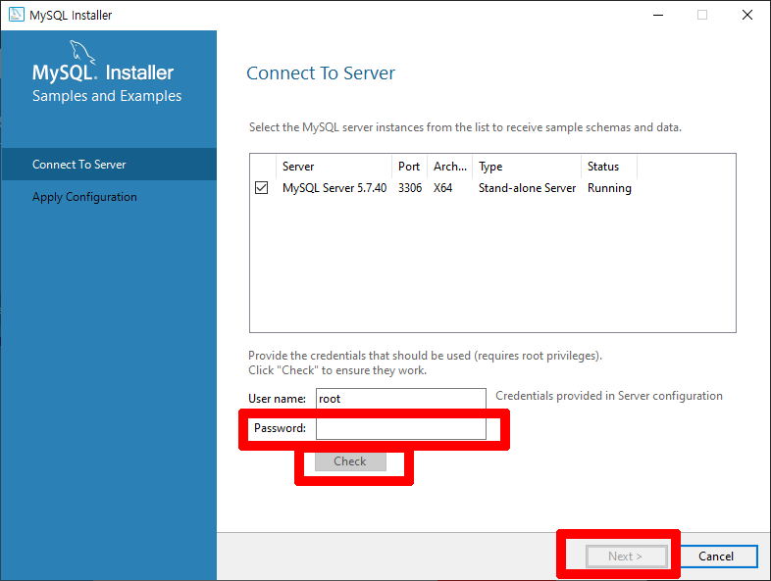
Task: Click the Port column header
Action: pos(410,167)
